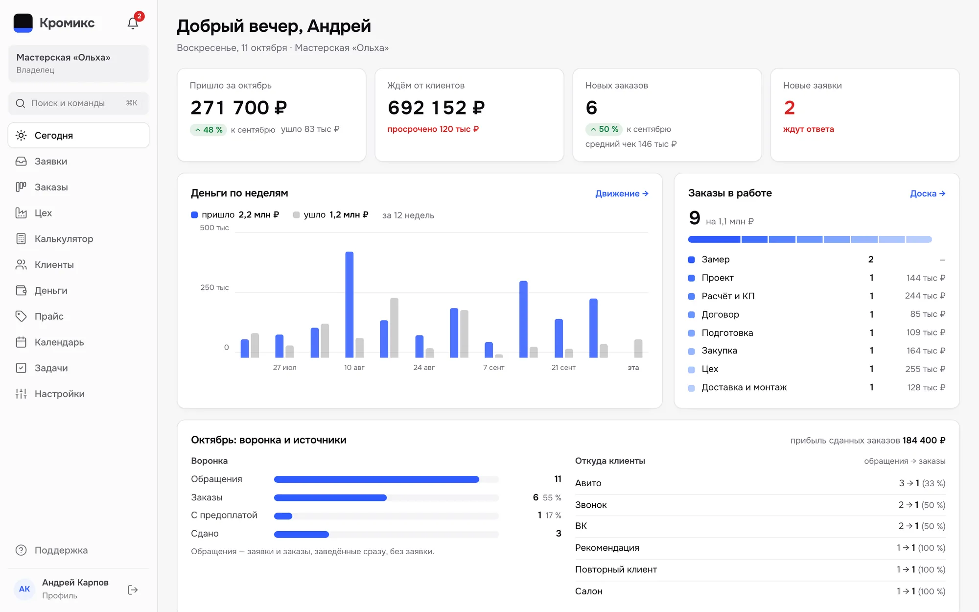The image size is (979, 612).
Task: Open the Мастерская «Ольха» workspace switcher
Action: [78, 63]
